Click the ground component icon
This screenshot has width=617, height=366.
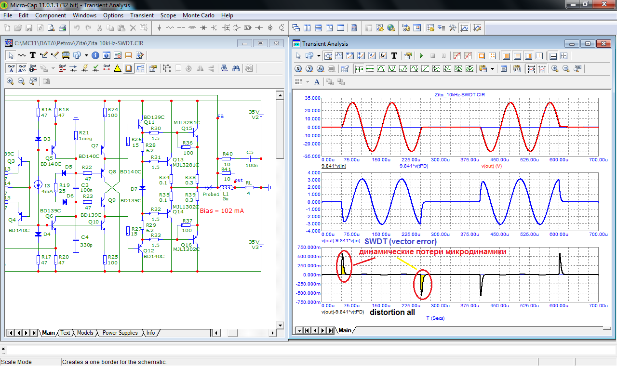[x=160, y=28]
